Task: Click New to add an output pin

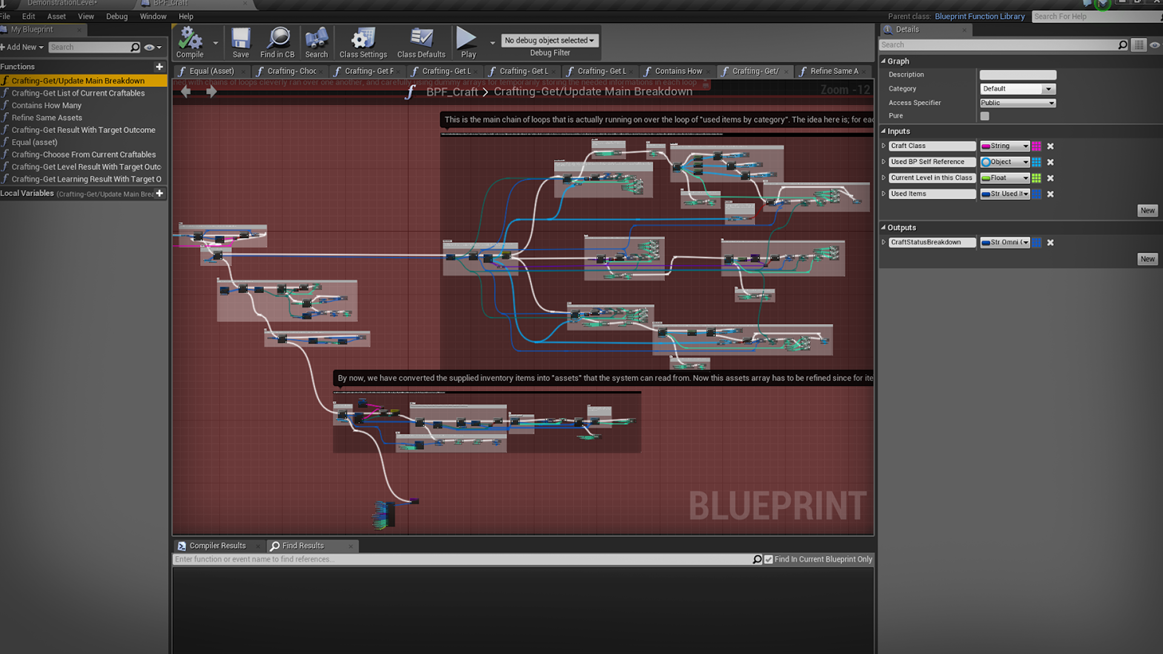Action: coord(1147,259)
